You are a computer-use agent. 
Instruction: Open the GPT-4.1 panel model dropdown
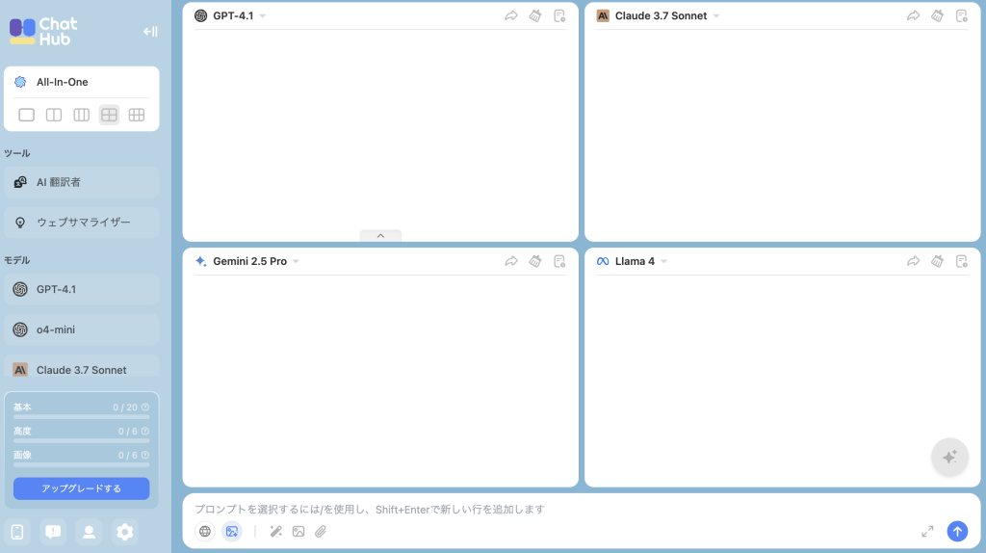pyautogui.click(x=263, y=16)
